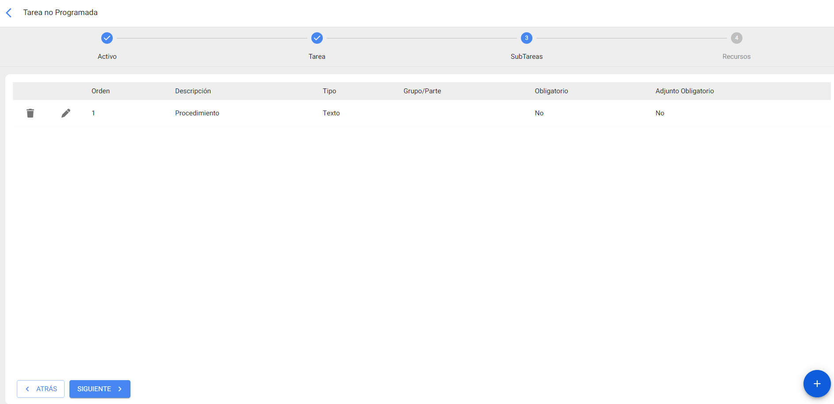Click the Descripción column header

click(193, 91)
